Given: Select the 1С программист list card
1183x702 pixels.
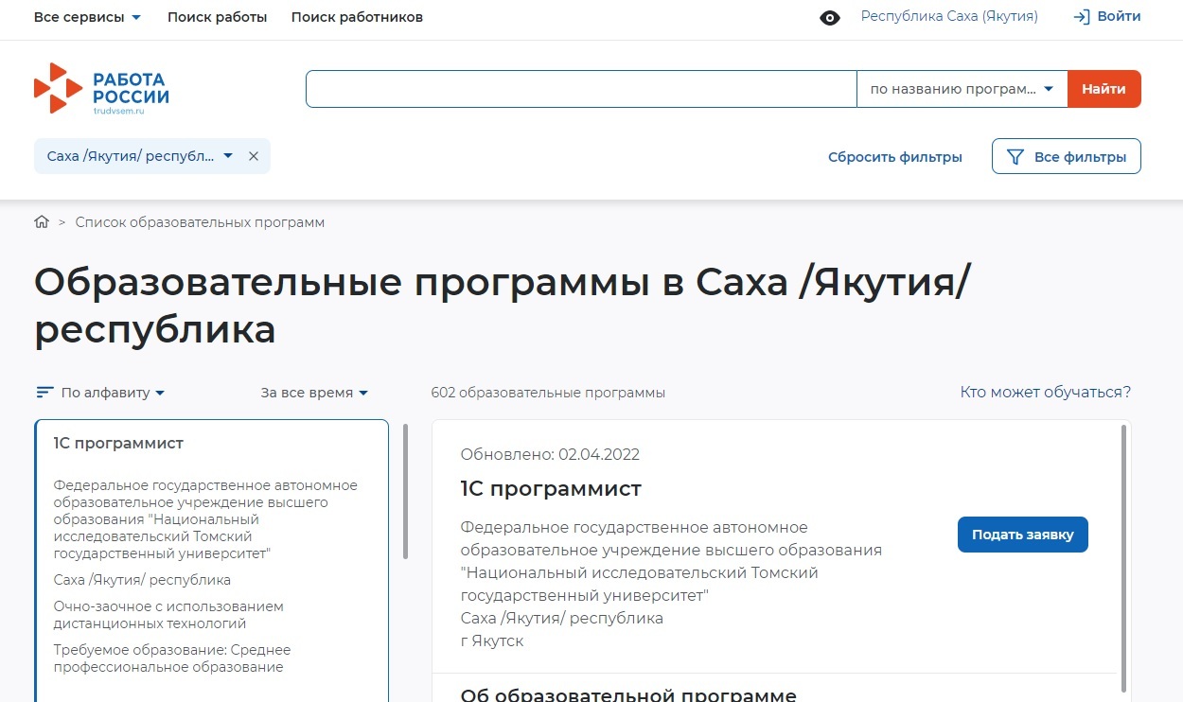Looking at the screenshot, I should pyautogui.click(x=212, y=558).
